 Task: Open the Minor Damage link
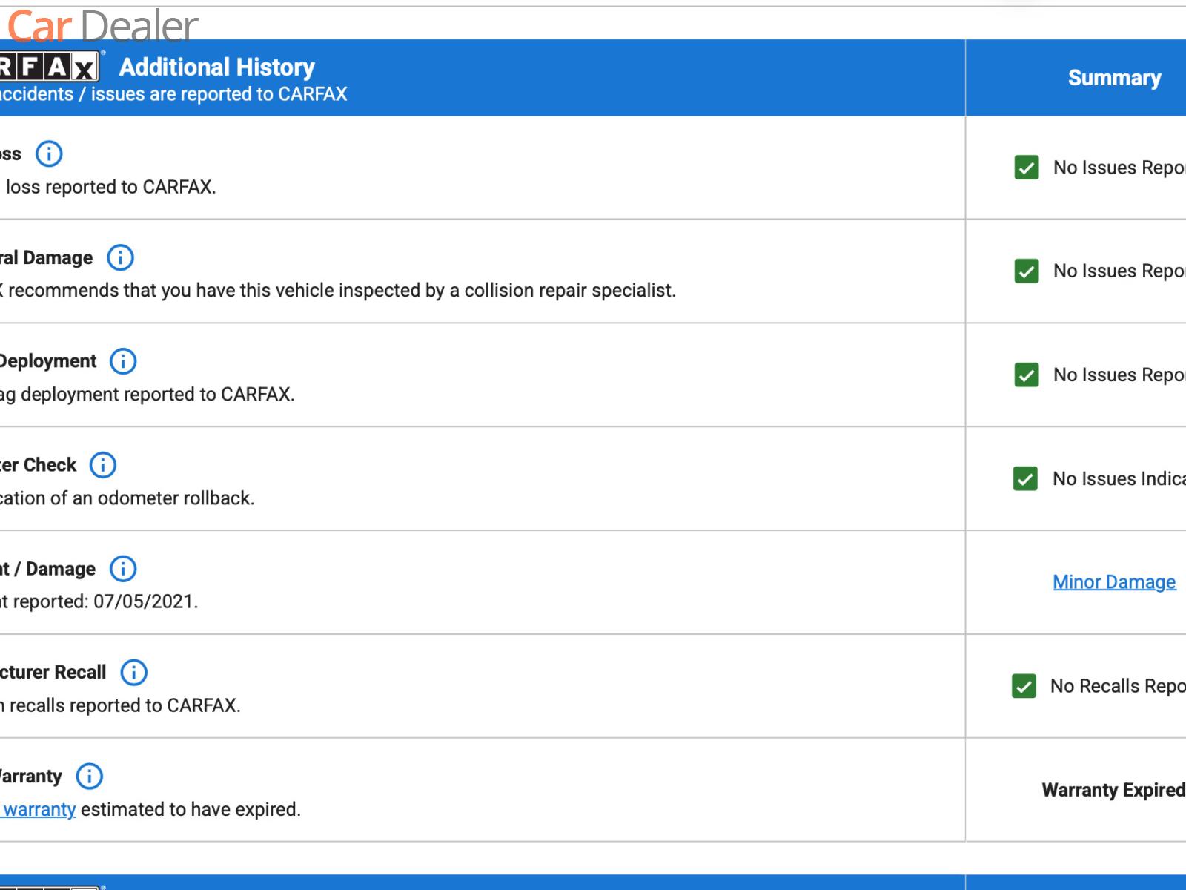pos(1114,582)
